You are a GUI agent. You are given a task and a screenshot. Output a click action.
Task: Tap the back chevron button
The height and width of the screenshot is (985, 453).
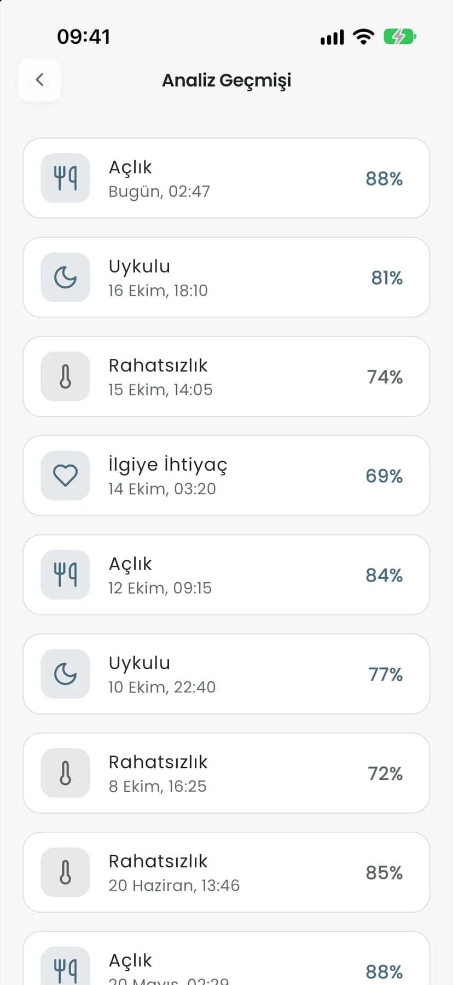tap(39, 80)
